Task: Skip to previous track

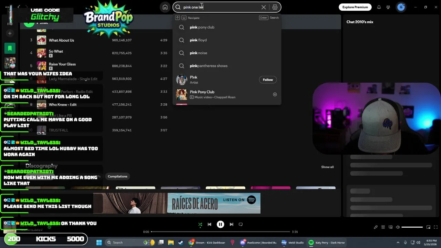Action: pyautogui.click(x=209, y=224)
